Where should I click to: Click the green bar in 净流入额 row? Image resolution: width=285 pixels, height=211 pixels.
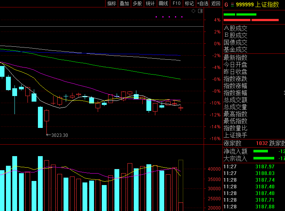(x=260, y=151)
